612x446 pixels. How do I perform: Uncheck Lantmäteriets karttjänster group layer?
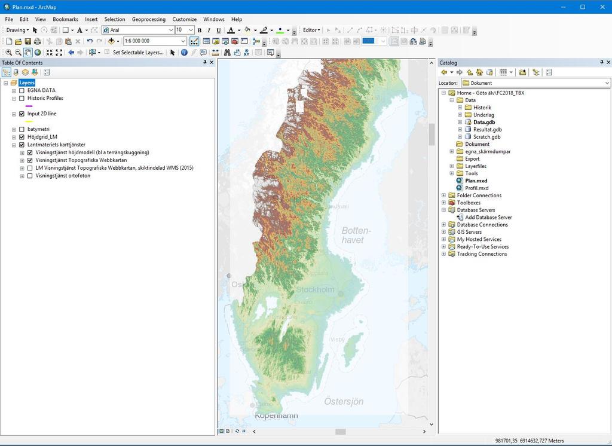(x=22, y=145)
